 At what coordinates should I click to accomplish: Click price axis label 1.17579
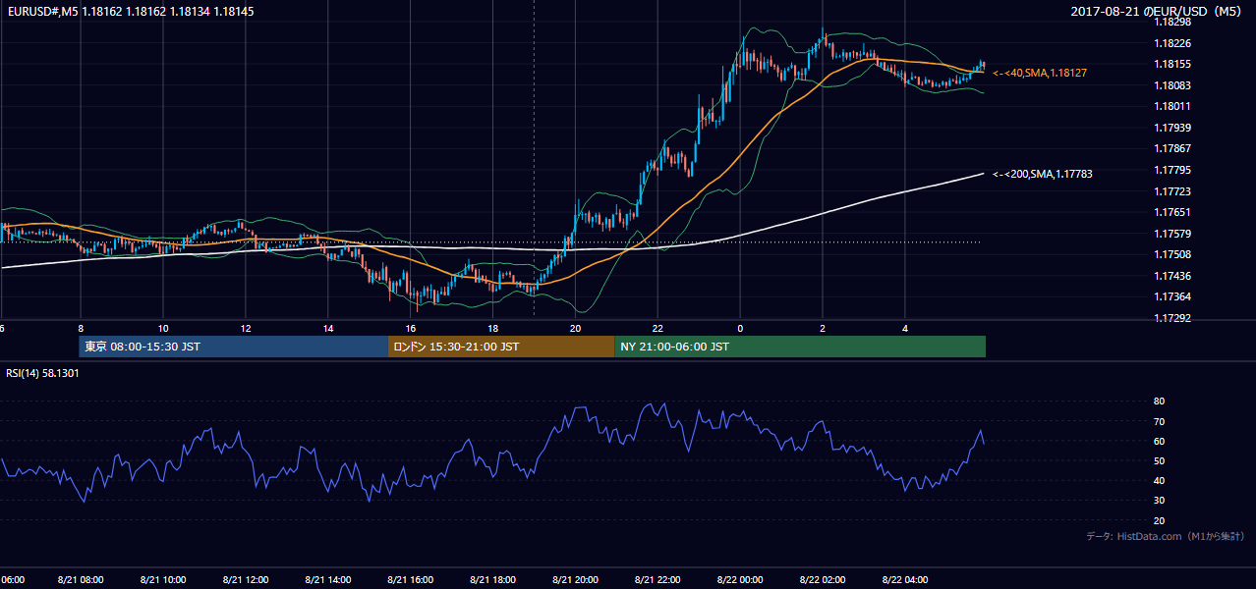pos(1171,234)
